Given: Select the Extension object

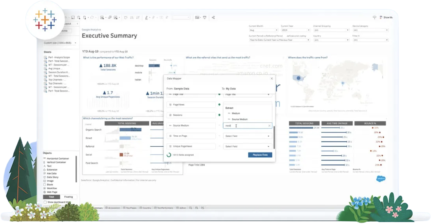Looking at the screenshot, I should click(x=50, y=169).
